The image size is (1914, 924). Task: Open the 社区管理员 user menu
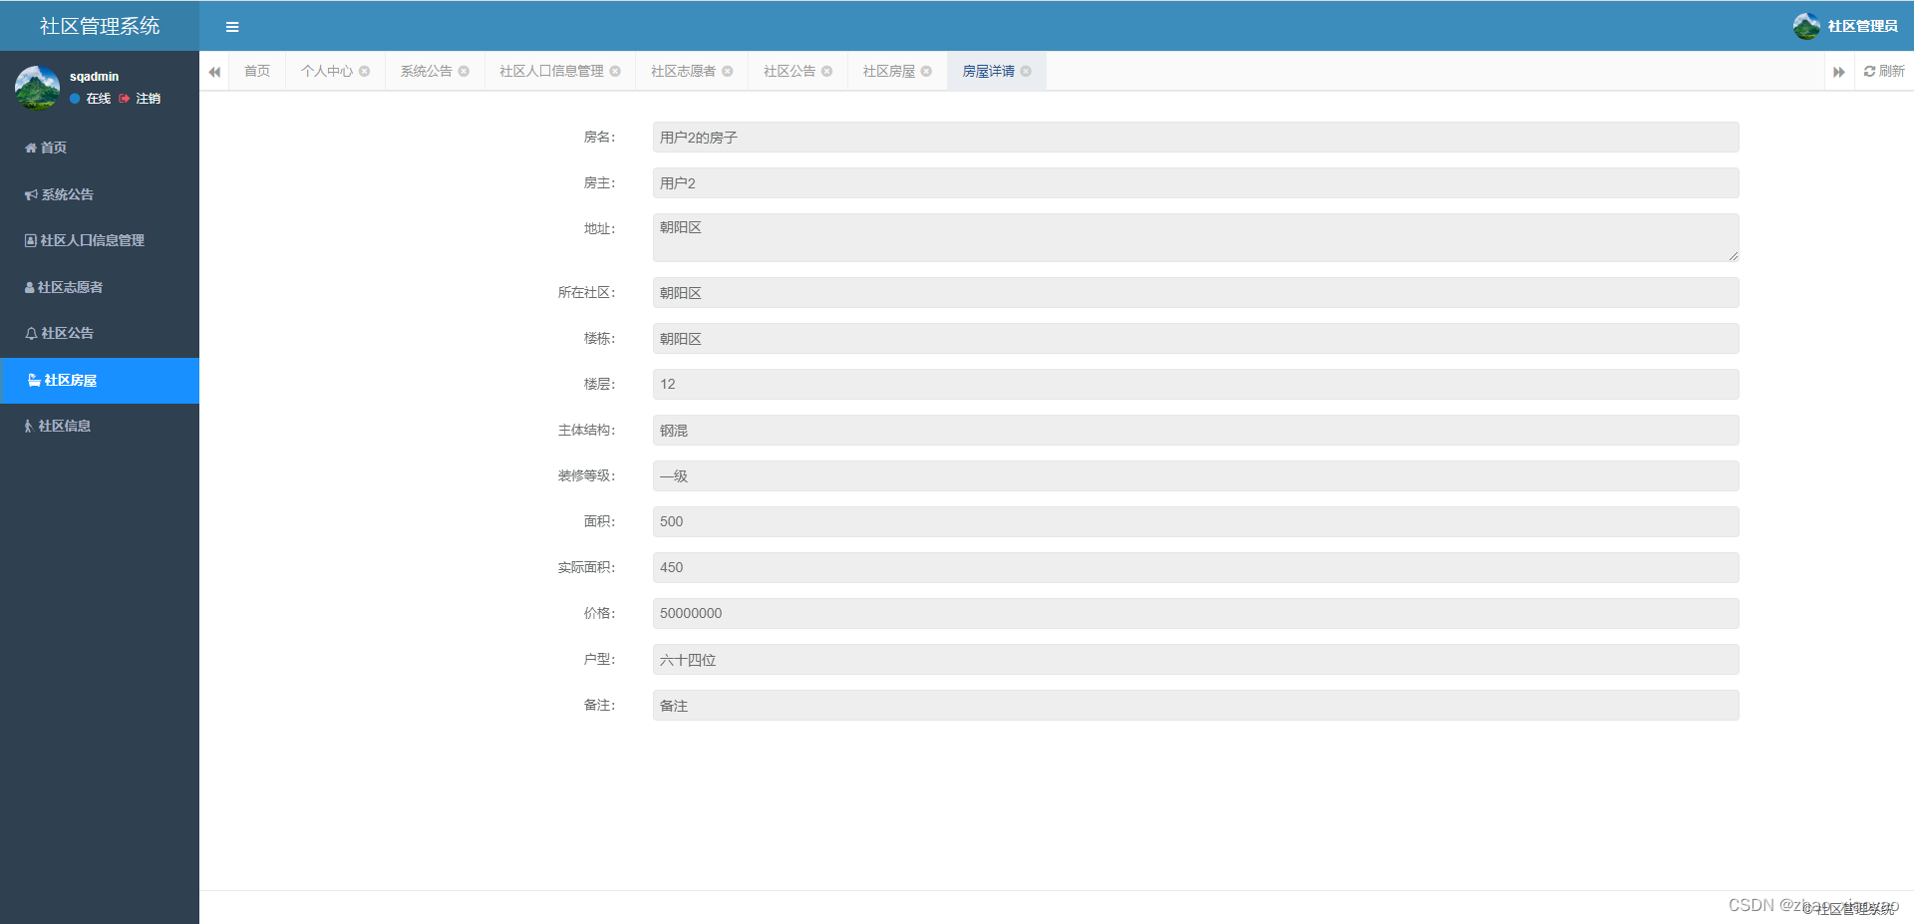point(1845,26)
